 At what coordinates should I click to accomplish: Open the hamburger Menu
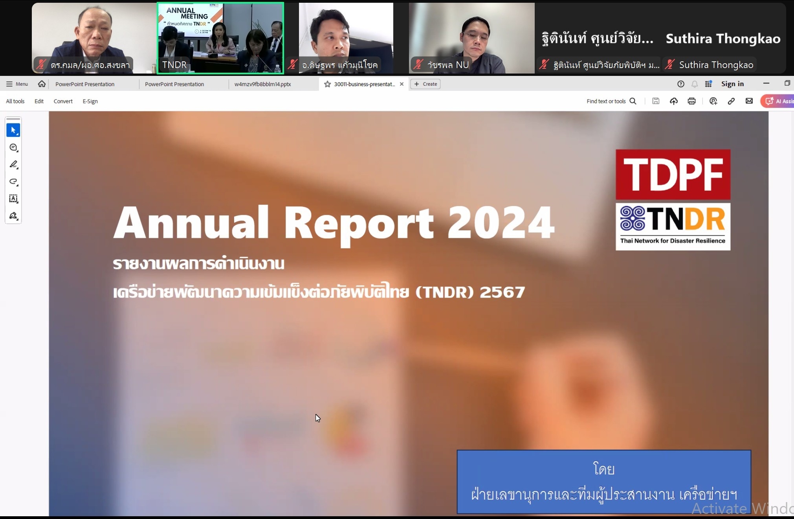click(17, 84)
